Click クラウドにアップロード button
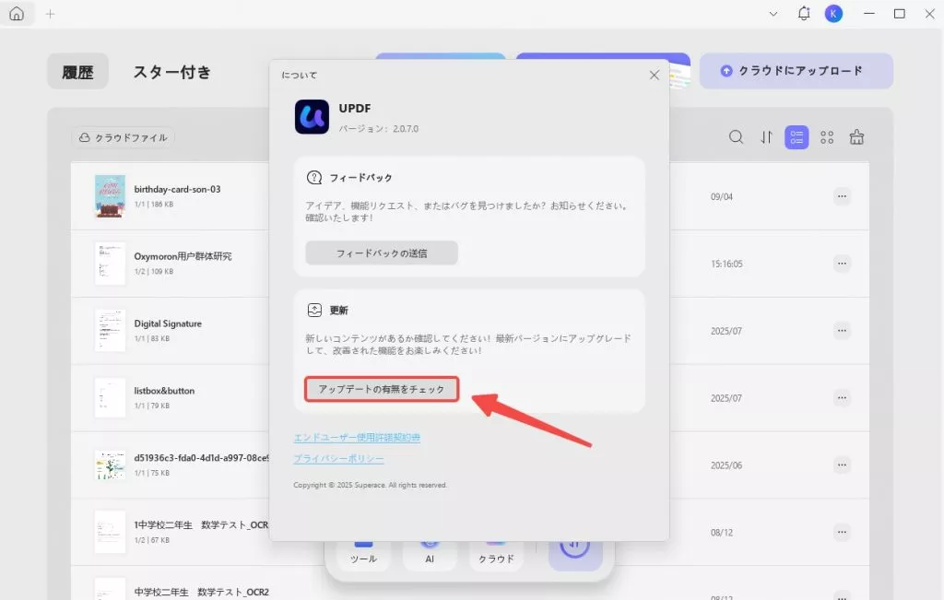The width and height of the screenshot is (944, 600). (796, 71)
